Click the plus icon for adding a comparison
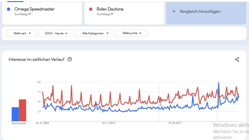Screen dimensions: 249x140 pos(174,11)
